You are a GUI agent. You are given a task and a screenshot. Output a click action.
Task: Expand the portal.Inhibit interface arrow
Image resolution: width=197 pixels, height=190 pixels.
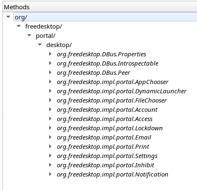pos(50,165)
